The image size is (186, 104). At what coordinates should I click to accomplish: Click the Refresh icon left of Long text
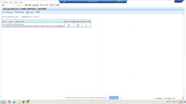3,12
